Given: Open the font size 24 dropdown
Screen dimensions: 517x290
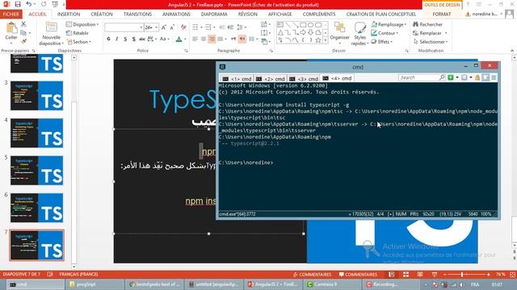Looking at the screenshot, I should pyautogui.click(x=157, y=27).
